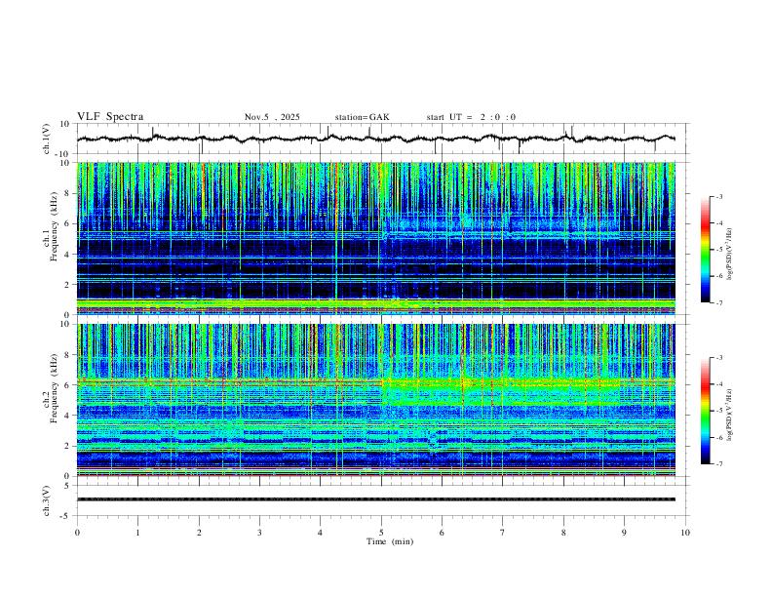Click the ch.1 spectrogram panel
The width and height of the screenshot is (772, 597).
(x=376, y=238)
